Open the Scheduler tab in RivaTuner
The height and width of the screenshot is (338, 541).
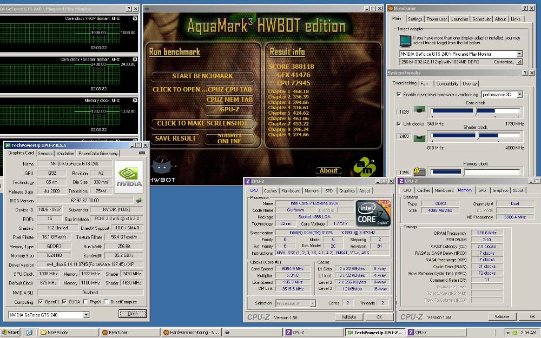481,19
